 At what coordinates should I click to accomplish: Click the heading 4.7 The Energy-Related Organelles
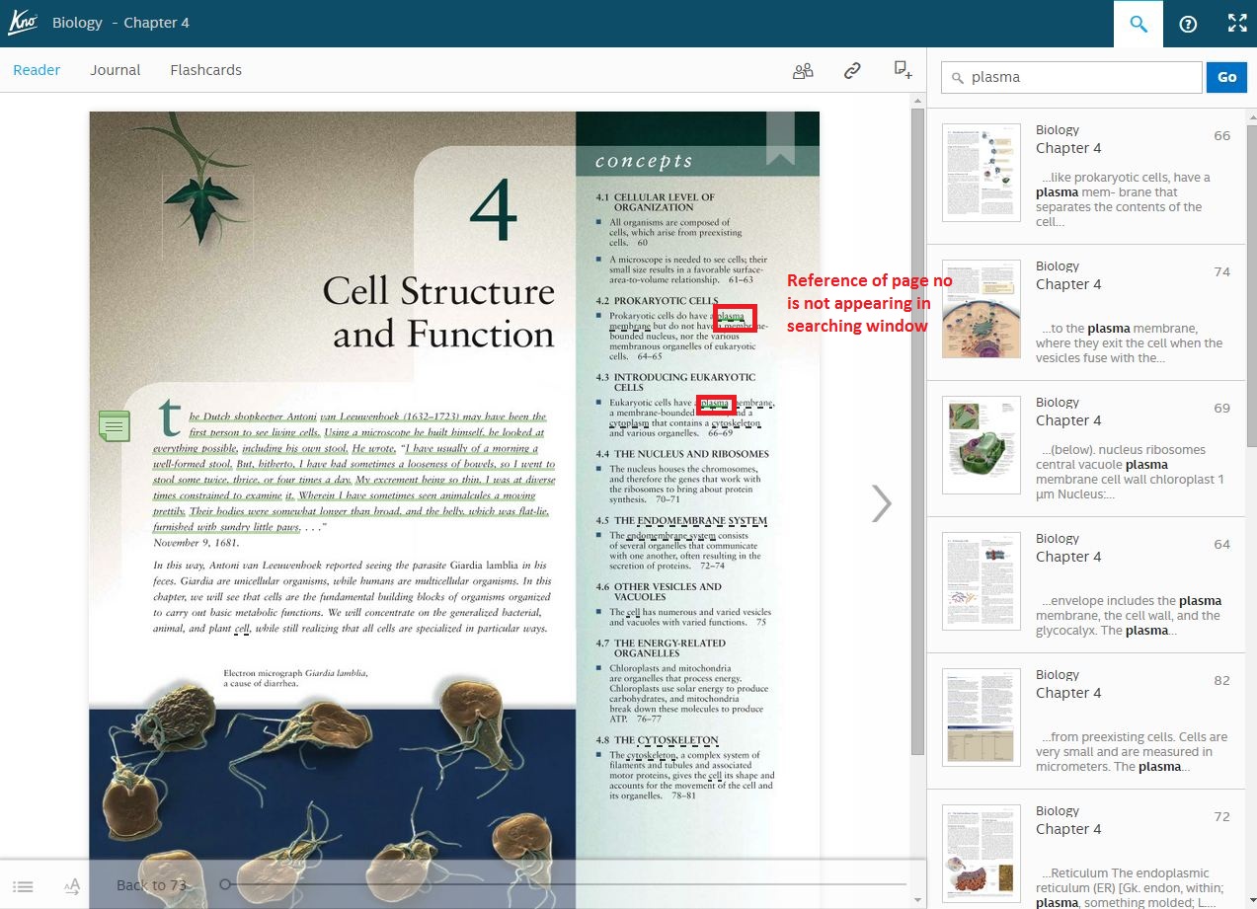click(661, 647)
